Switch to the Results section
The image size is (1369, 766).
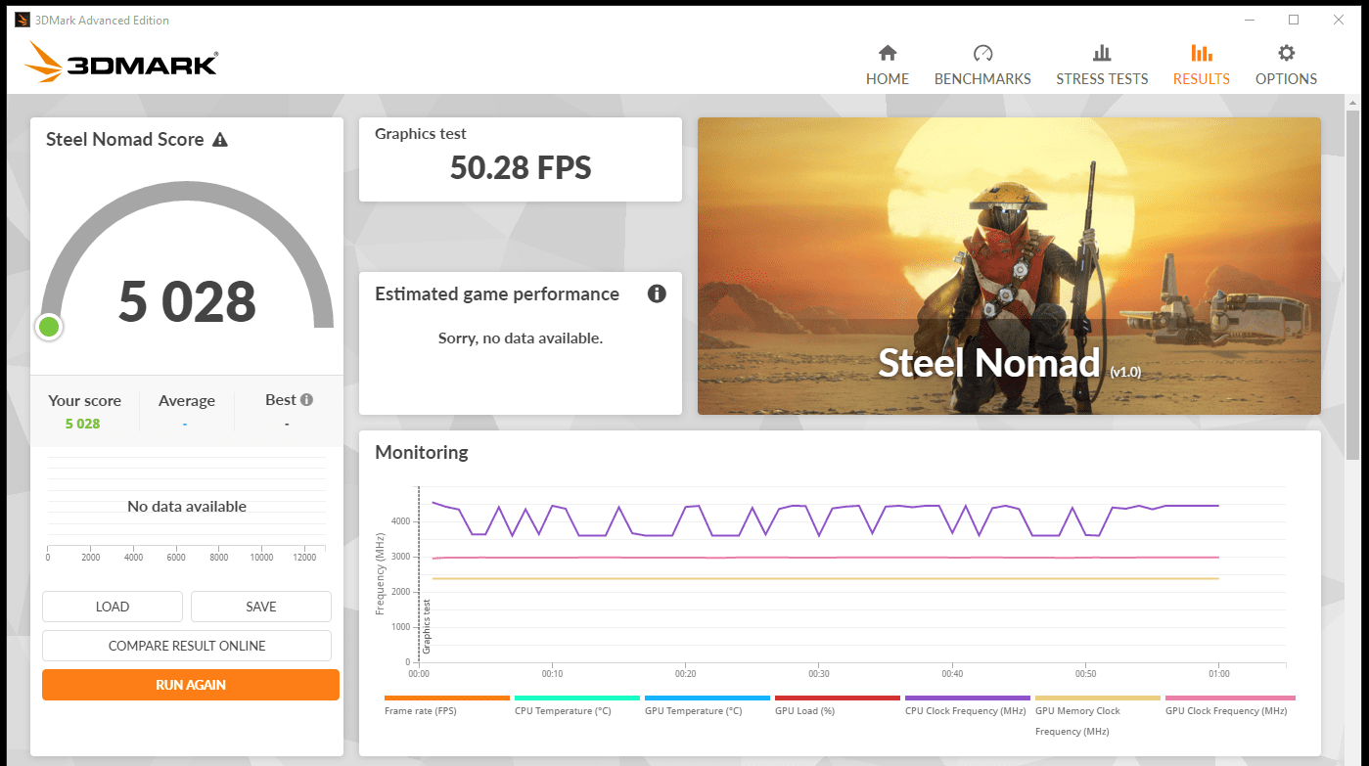[1202, 66]
